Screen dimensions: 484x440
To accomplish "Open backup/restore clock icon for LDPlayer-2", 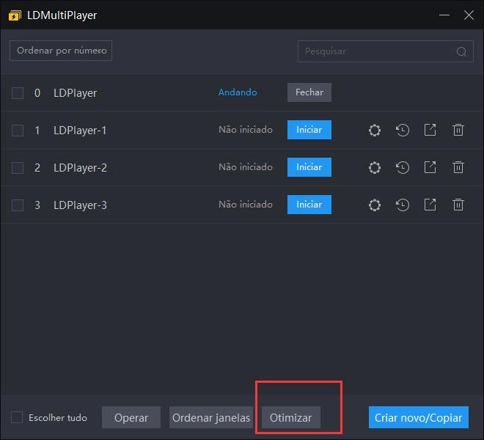I will click(403, 167).
